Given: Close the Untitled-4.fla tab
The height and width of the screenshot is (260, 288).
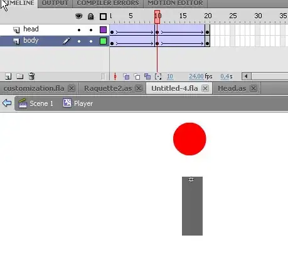Looking at the screenshot, I should 205,88.
